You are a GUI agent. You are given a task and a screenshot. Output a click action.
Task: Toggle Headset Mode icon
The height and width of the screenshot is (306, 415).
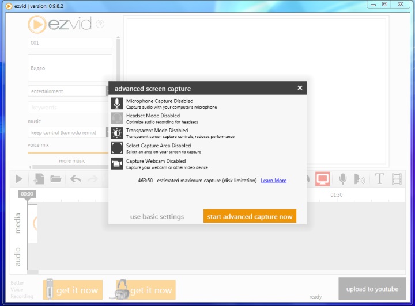click(116, 118)
